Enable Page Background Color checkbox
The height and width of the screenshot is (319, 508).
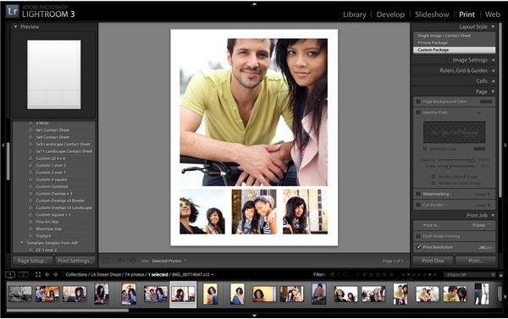pyautogui.click(x=418, y=102)
